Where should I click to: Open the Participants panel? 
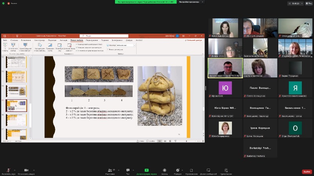pos(110,170)
